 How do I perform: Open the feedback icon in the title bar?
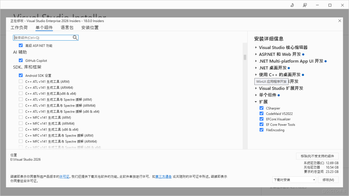(x=305, y=5)
